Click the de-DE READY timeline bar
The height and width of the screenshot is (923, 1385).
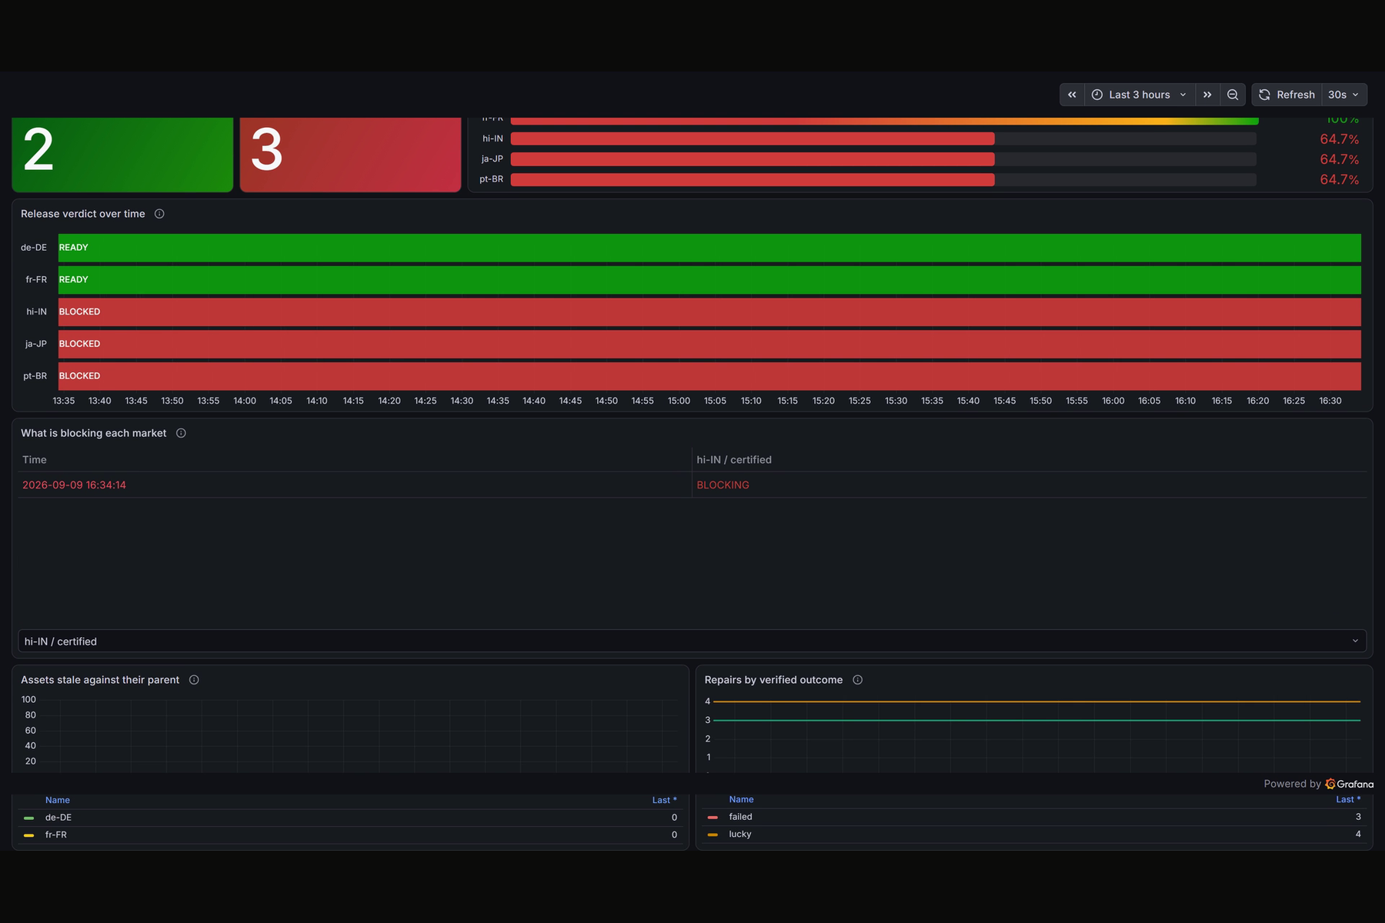pos(709,248)
